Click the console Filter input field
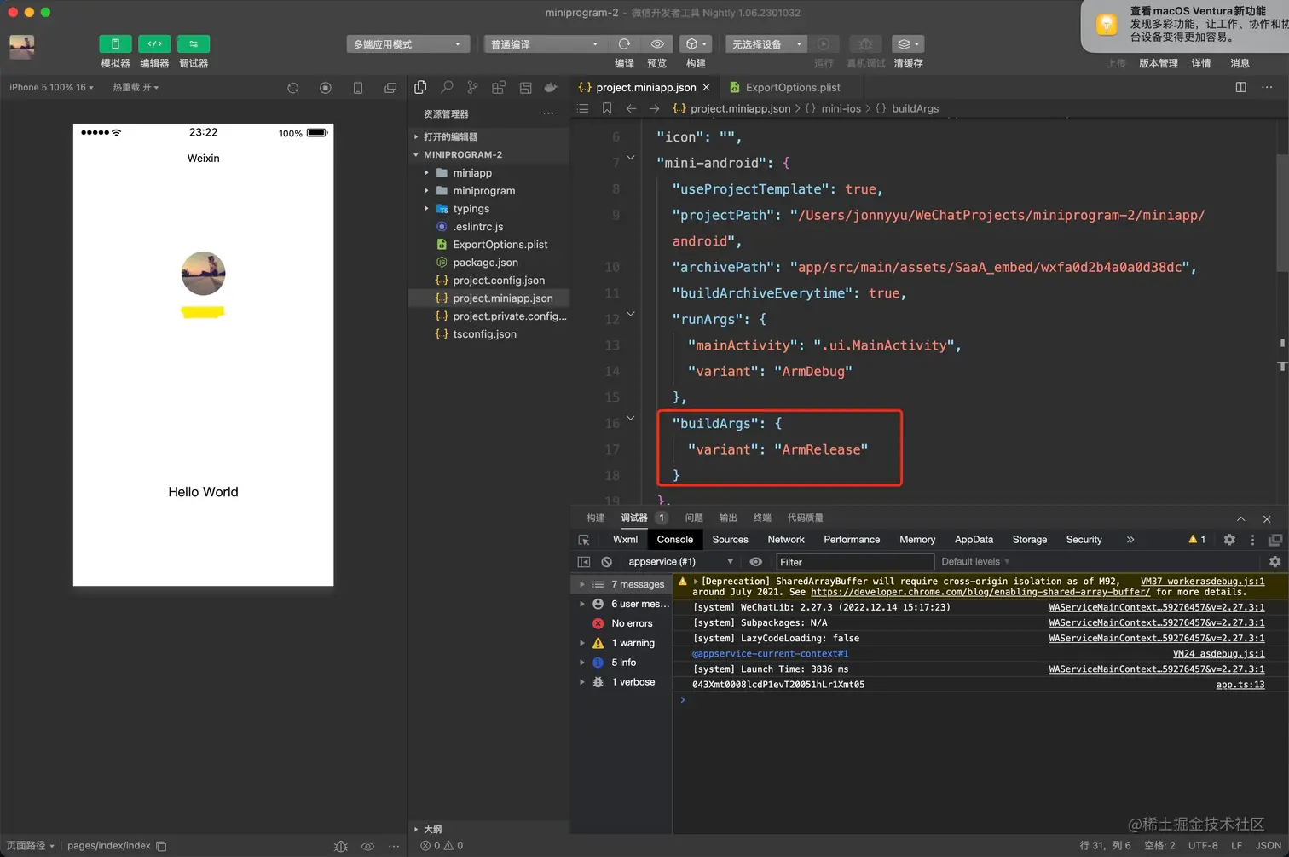 point(854,562)
